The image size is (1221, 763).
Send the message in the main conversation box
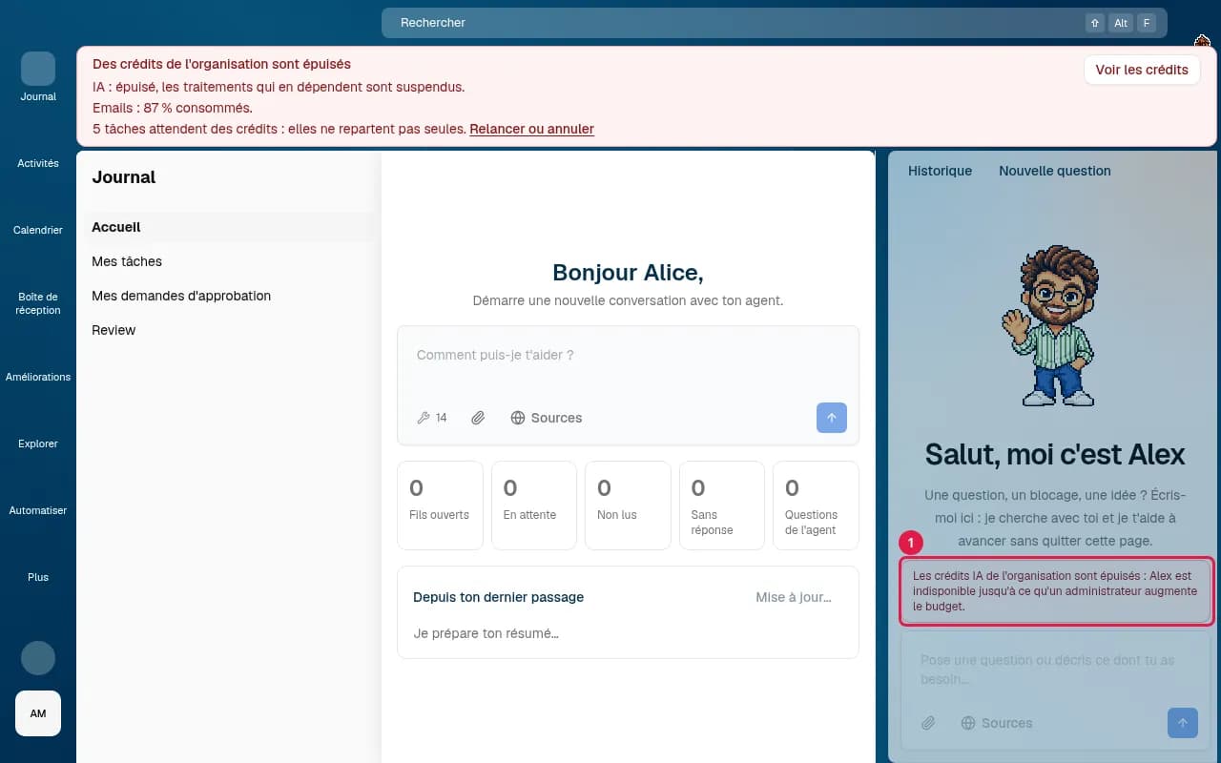tap(831, 418)
